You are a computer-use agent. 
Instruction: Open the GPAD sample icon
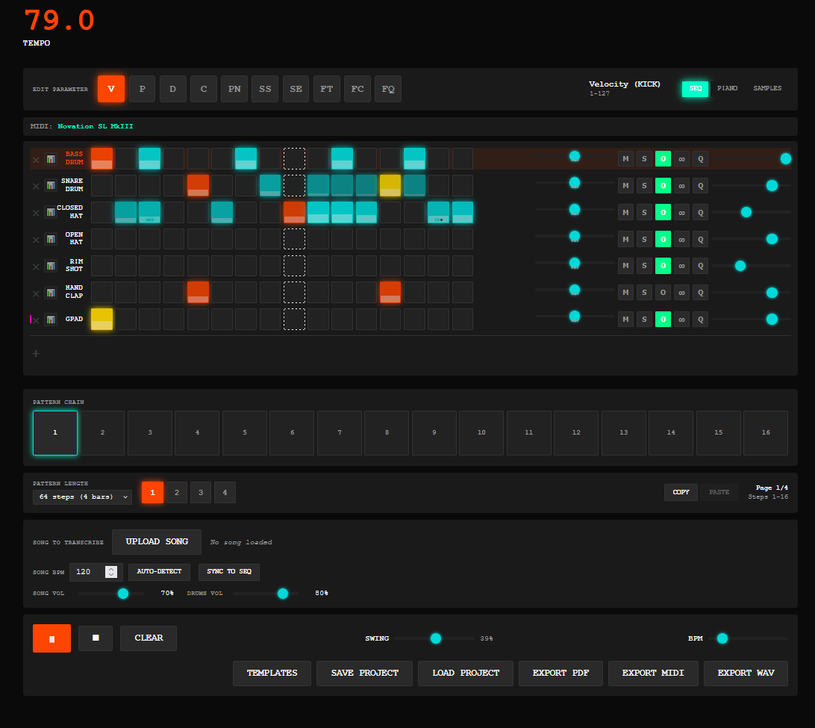pyautogui.click(x=51, y=320)
